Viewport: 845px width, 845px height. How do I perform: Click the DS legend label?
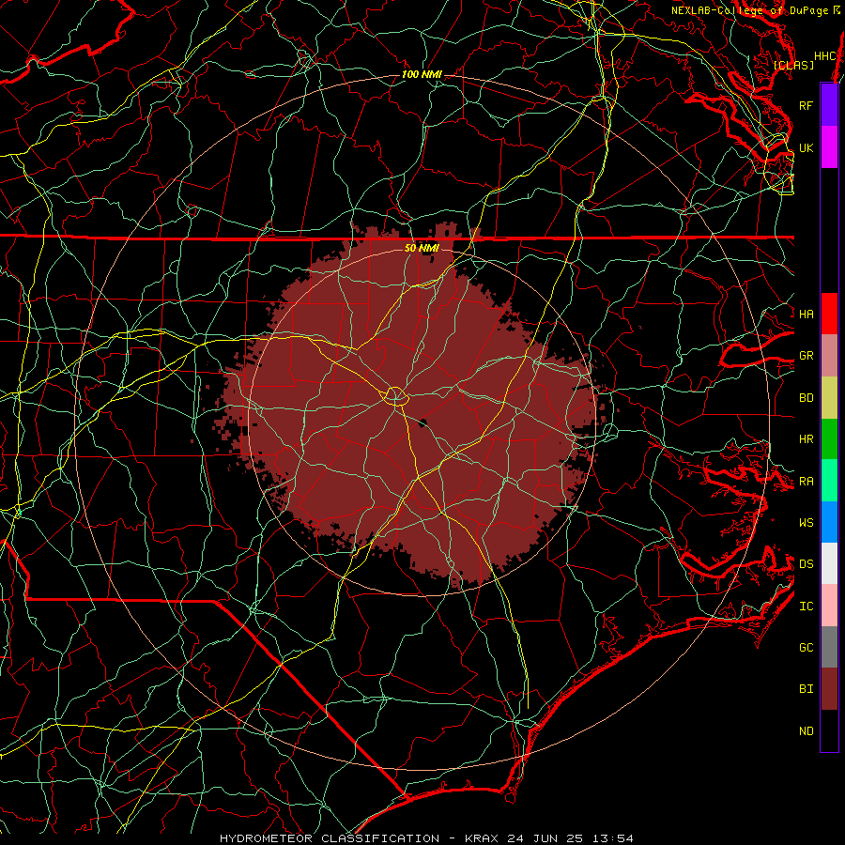(807, 563)
